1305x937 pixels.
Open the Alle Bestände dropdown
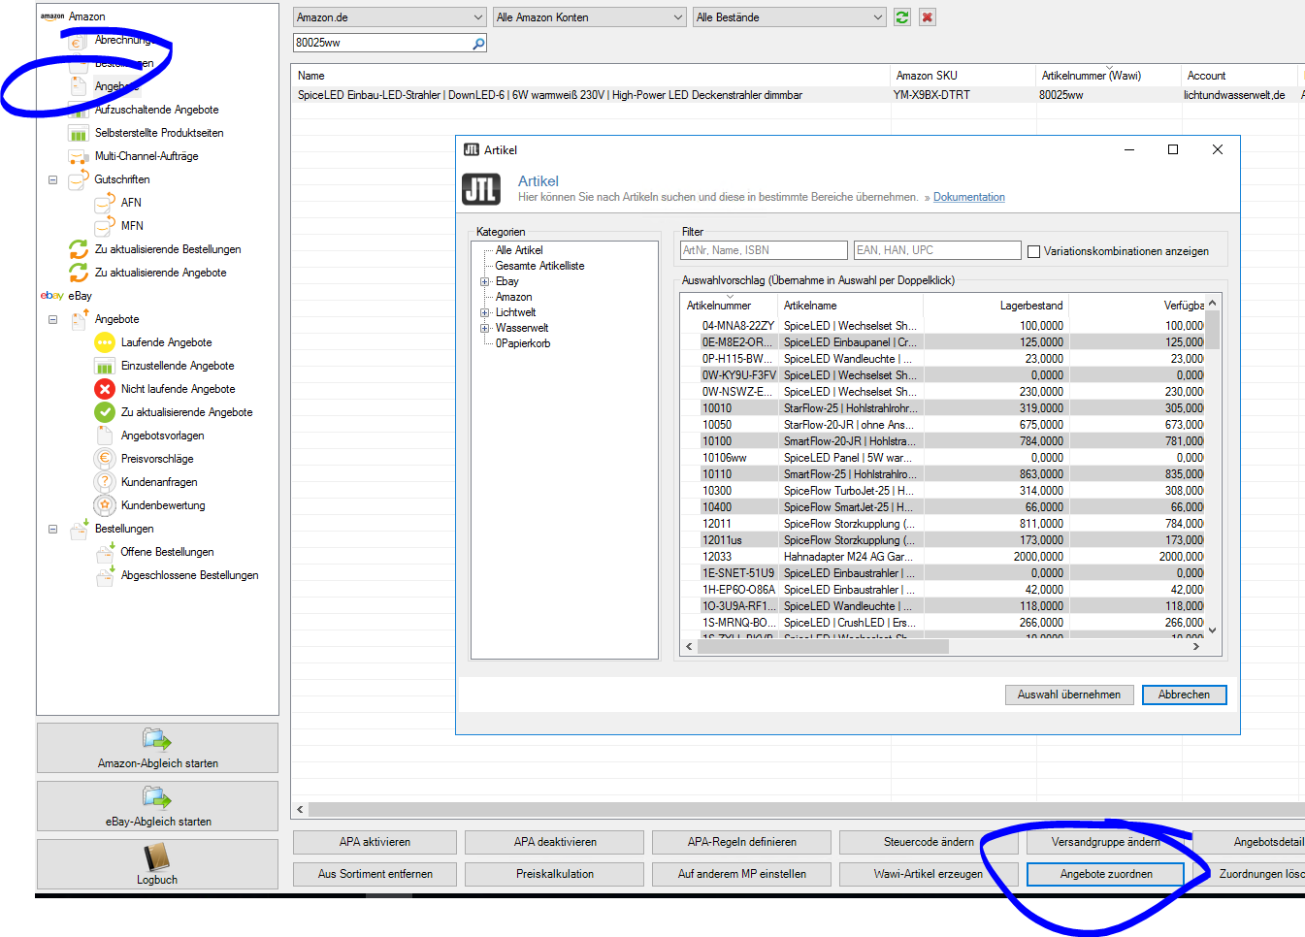pyautogui.click(x=790, y=17)
